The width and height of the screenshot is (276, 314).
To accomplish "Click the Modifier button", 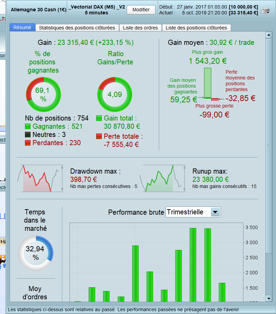I will [x=141, y=10].
